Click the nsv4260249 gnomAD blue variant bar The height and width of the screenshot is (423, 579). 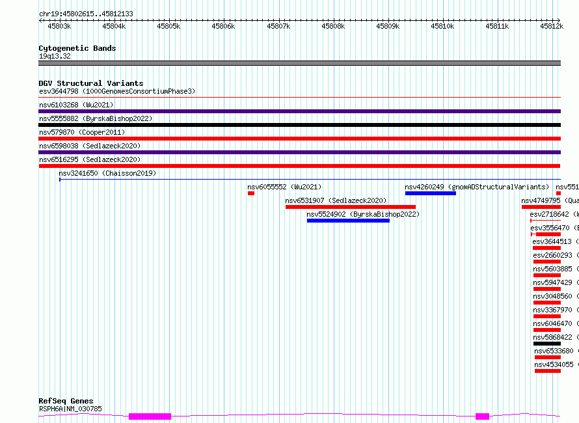[431, 193]
